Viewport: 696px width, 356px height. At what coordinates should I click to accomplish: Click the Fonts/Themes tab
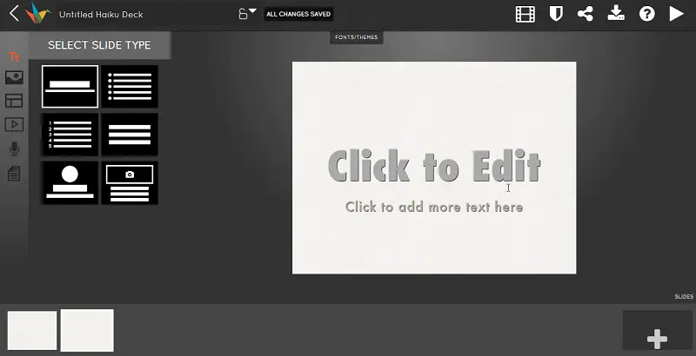pyautogui.click(x=356, y=37)
